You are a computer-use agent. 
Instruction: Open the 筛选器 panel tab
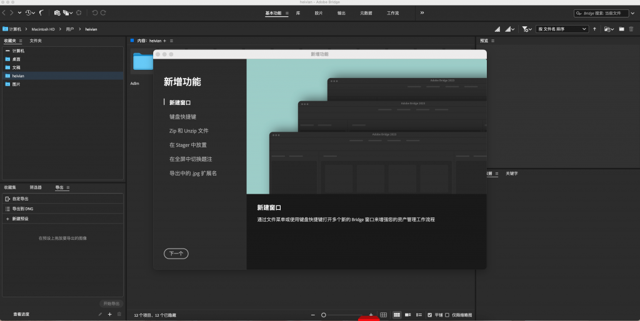click(36, 187)
